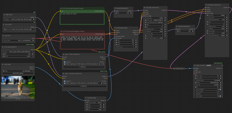Click the positive prompt text box
Image resolution: width=232 pixels, height=113 pixels.
pos(82,18)
